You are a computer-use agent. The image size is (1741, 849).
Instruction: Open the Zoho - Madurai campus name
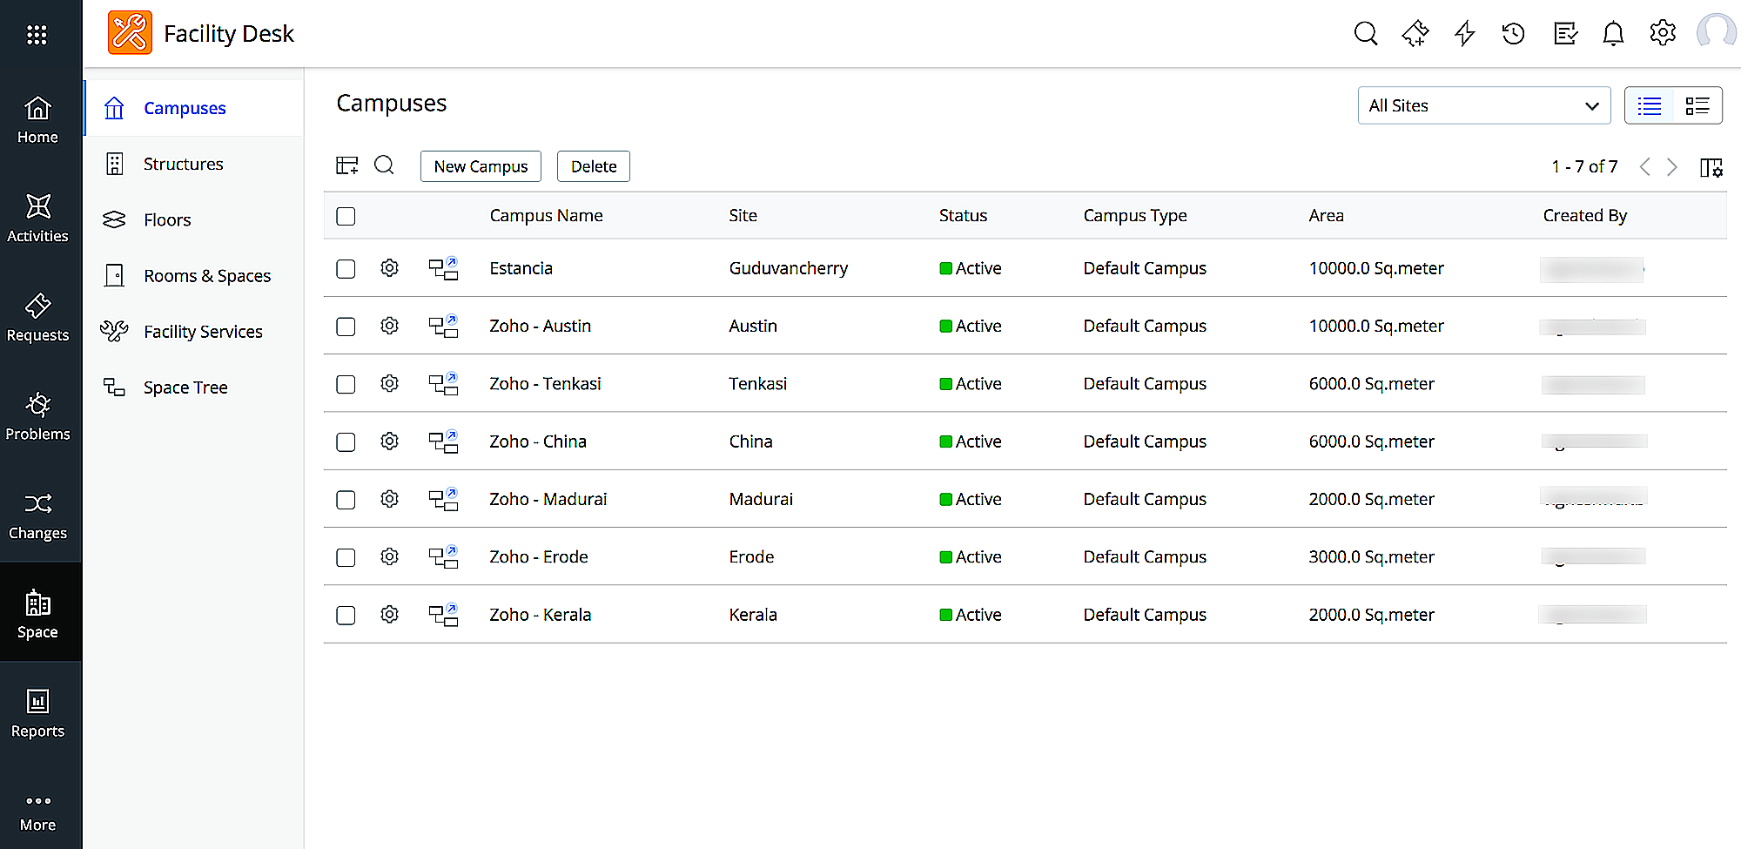[548, 499]
